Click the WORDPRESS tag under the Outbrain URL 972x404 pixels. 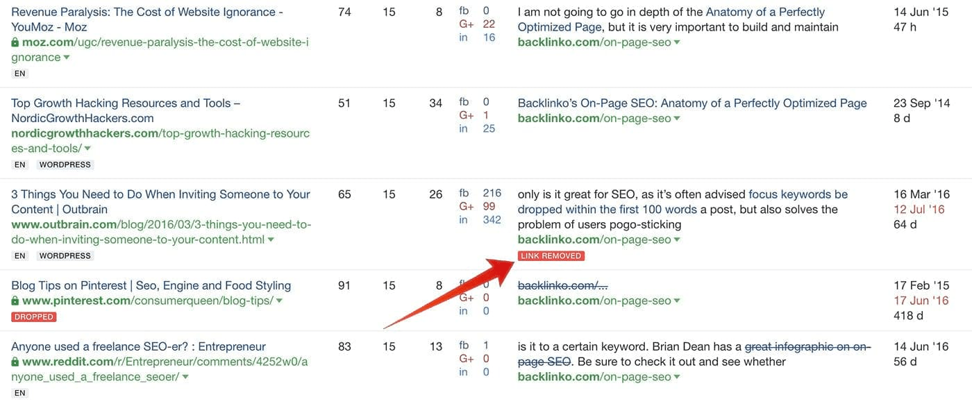65,256
